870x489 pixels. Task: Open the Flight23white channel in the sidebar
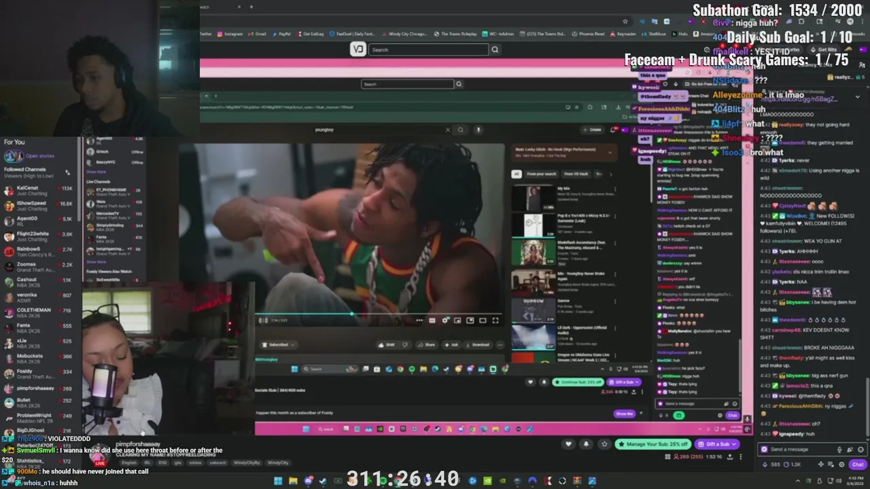pos(39,236)
